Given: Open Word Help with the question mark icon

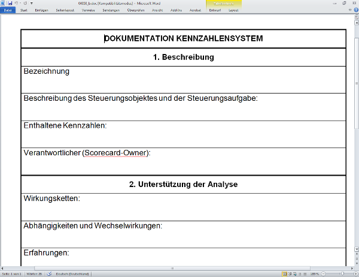Looking at the screenshot, I should pos(355,10).
